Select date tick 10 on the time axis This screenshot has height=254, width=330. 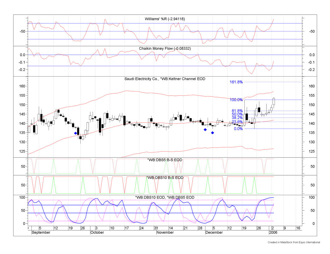click(112, 228)
